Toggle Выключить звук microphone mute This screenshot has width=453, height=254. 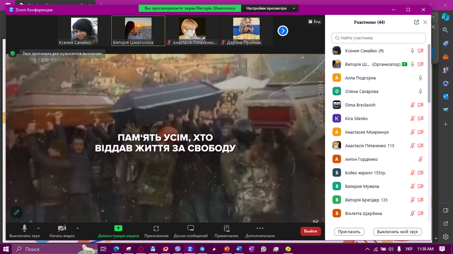point(25,231)
